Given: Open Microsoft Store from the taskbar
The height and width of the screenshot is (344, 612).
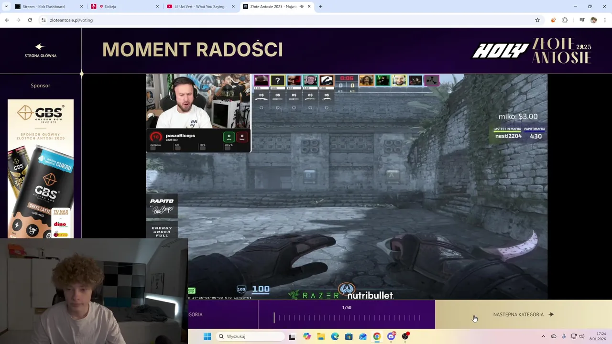Looking at the screenshot, I should [x=349, y=336].
